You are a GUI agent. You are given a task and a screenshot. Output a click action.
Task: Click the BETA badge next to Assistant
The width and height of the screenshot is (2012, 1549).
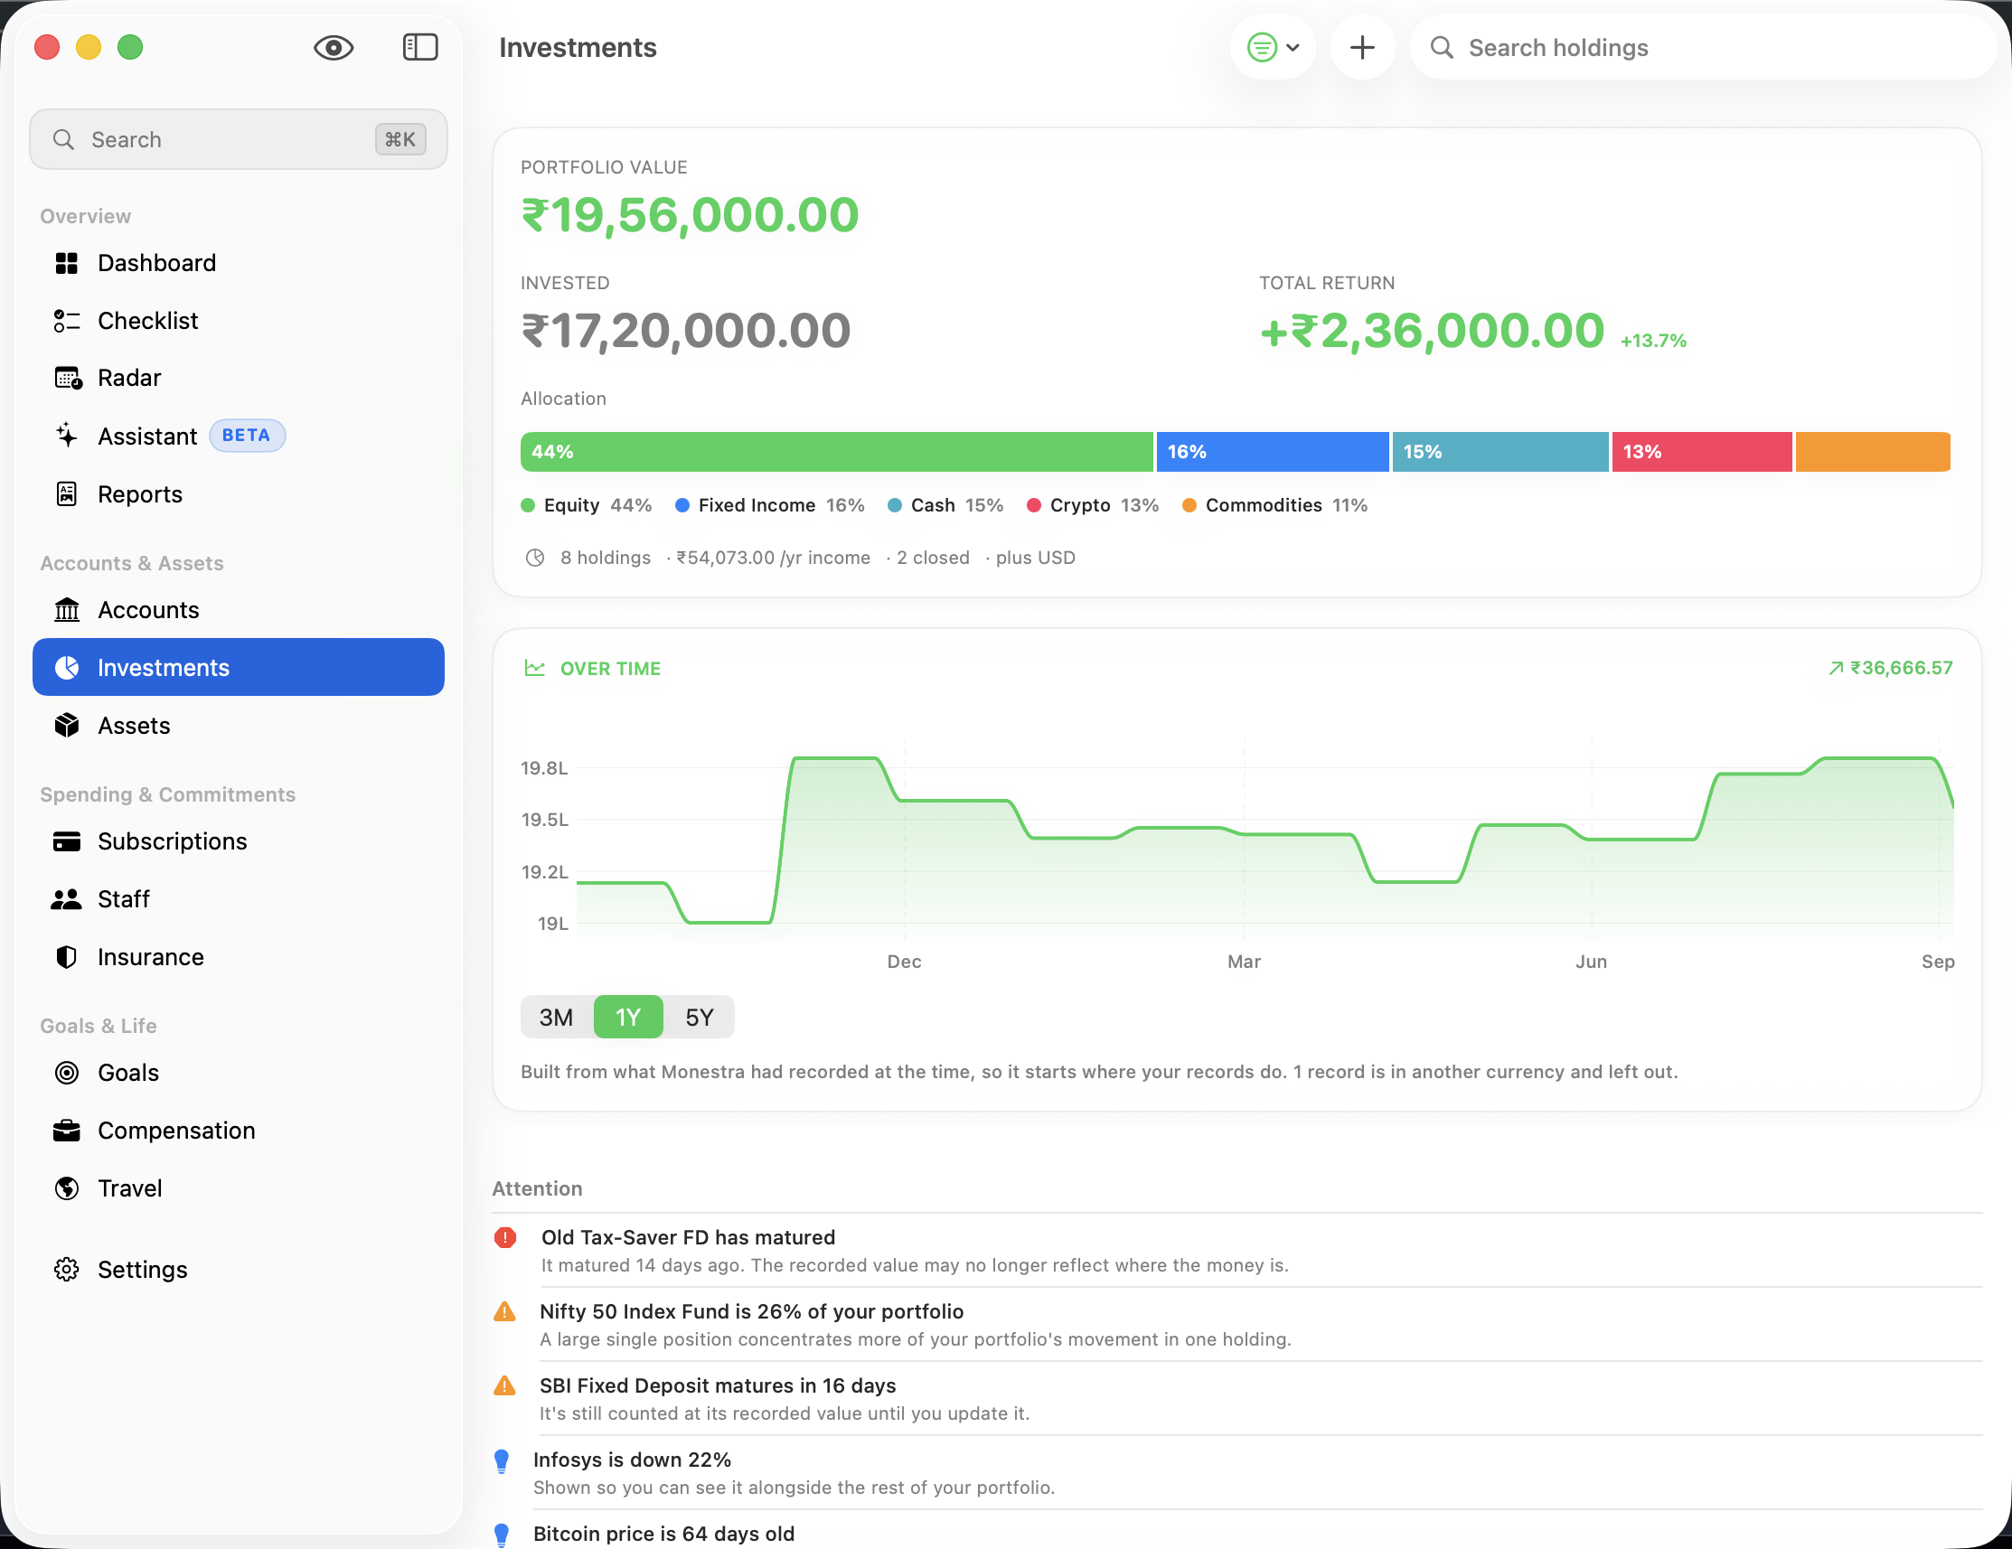[x=247, y=436]
